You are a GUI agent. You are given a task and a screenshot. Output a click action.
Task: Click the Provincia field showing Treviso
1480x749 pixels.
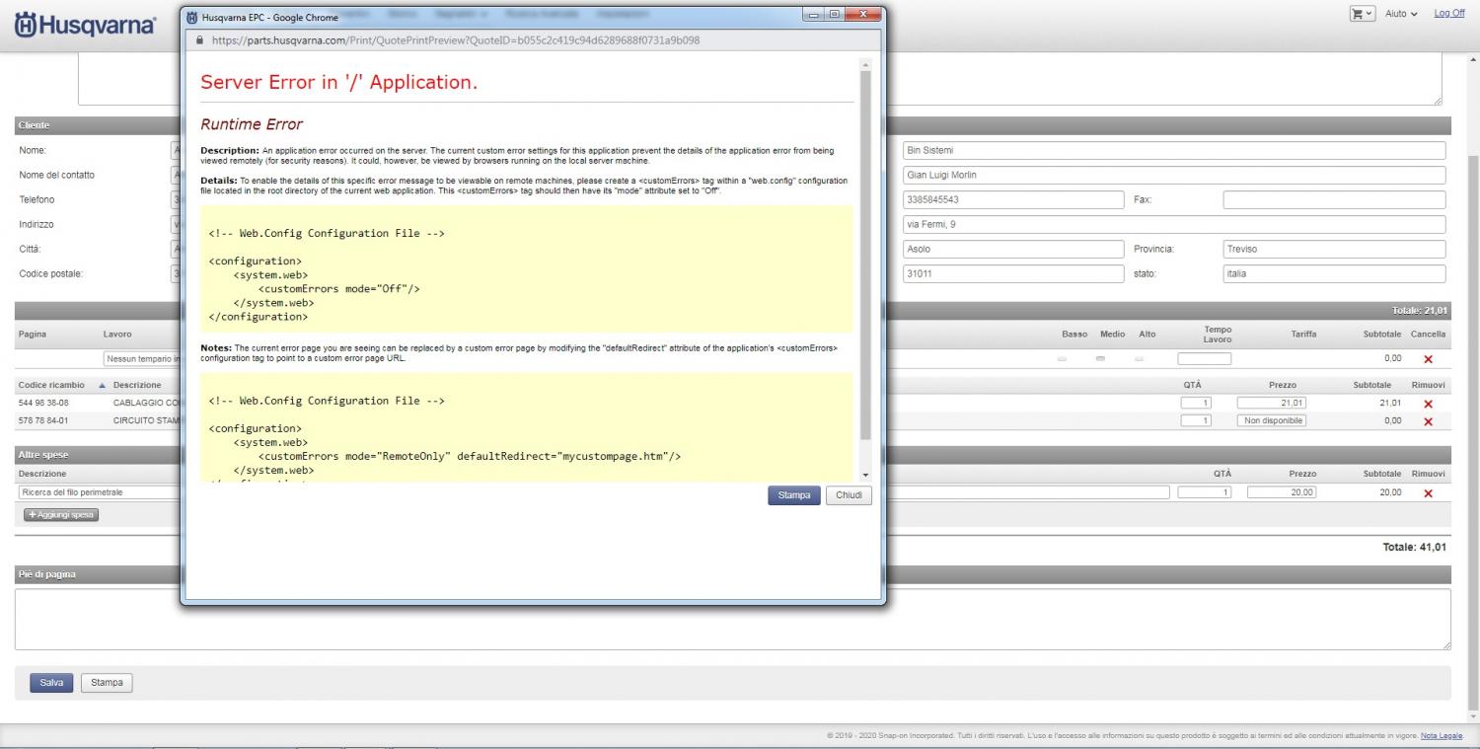[1335, 249]
